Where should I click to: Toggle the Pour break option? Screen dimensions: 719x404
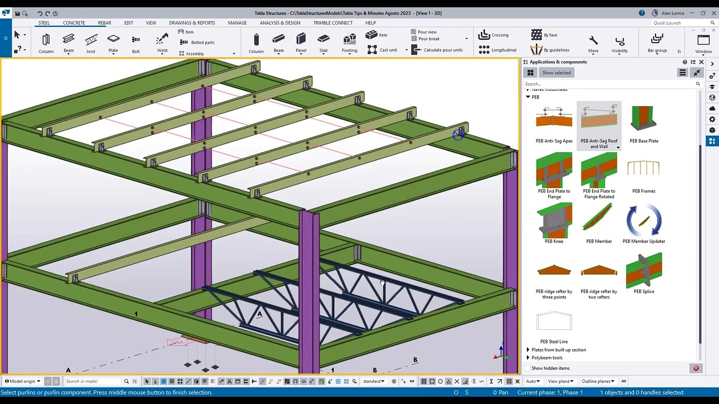[x=425, y=39]
